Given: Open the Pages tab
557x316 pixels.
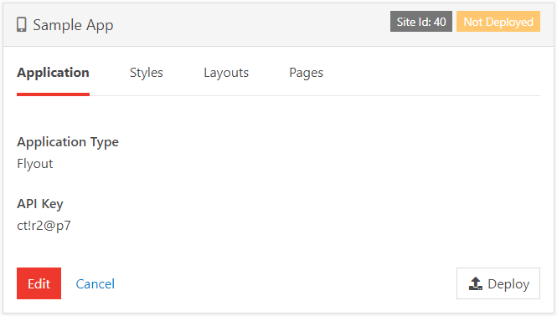Looking at the screenshot, I should pyautogui.click(x=307, y=73).
